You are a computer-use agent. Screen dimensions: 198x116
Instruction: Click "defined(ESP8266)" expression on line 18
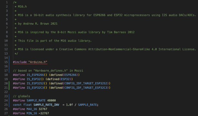pyautogui.click(x=64, y=75)
